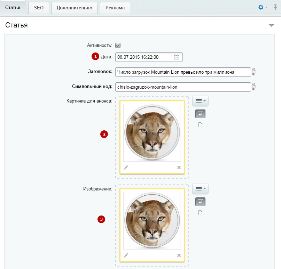This screenshot has width=281, height=269.
Task: Select the Изображение lion thumbnail
Action: pyautogui.click(x=152, y=221)
